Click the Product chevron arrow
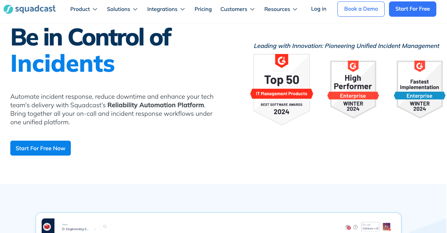The image size is (447, 233). pos(95,9)
